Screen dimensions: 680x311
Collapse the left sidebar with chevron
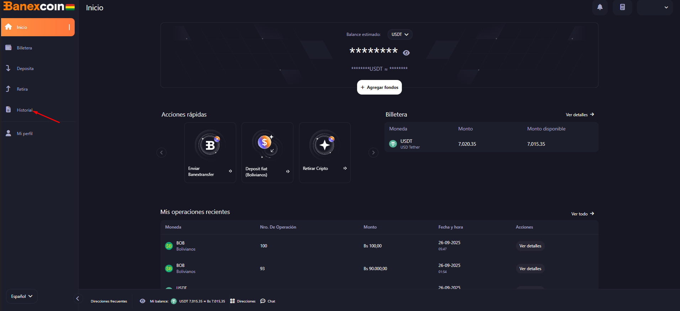(x=78, y=299)
